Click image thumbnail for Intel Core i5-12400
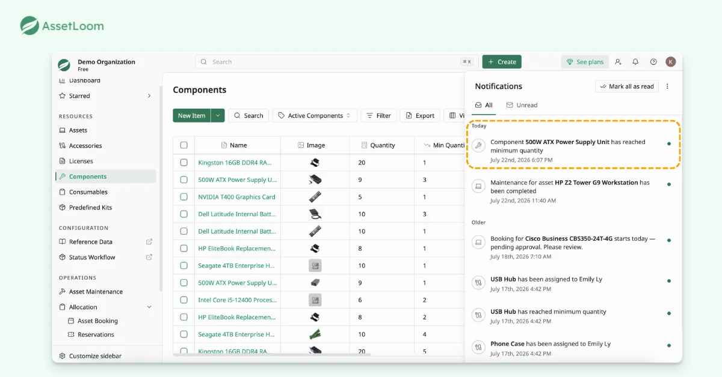The height and width of the screenshot is (377, 722). tap(315, 300)
